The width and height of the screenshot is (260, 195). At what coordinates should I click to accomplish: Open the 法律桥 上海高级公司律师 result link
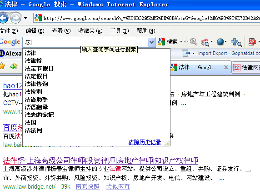tap(100, 160)
